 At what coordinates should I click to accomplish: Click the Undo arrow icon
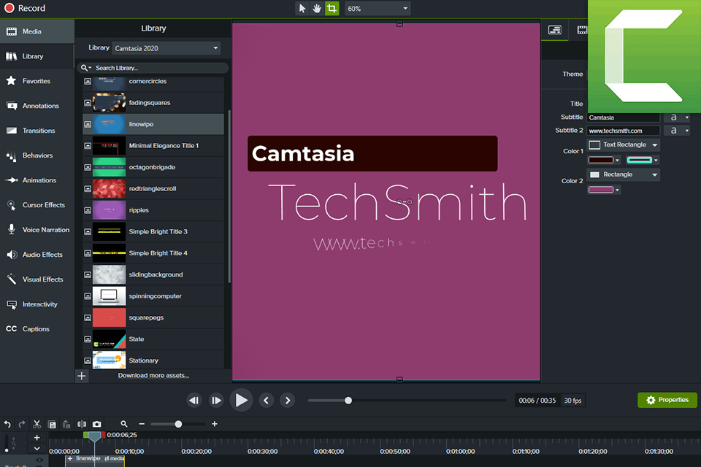(7, 424)
